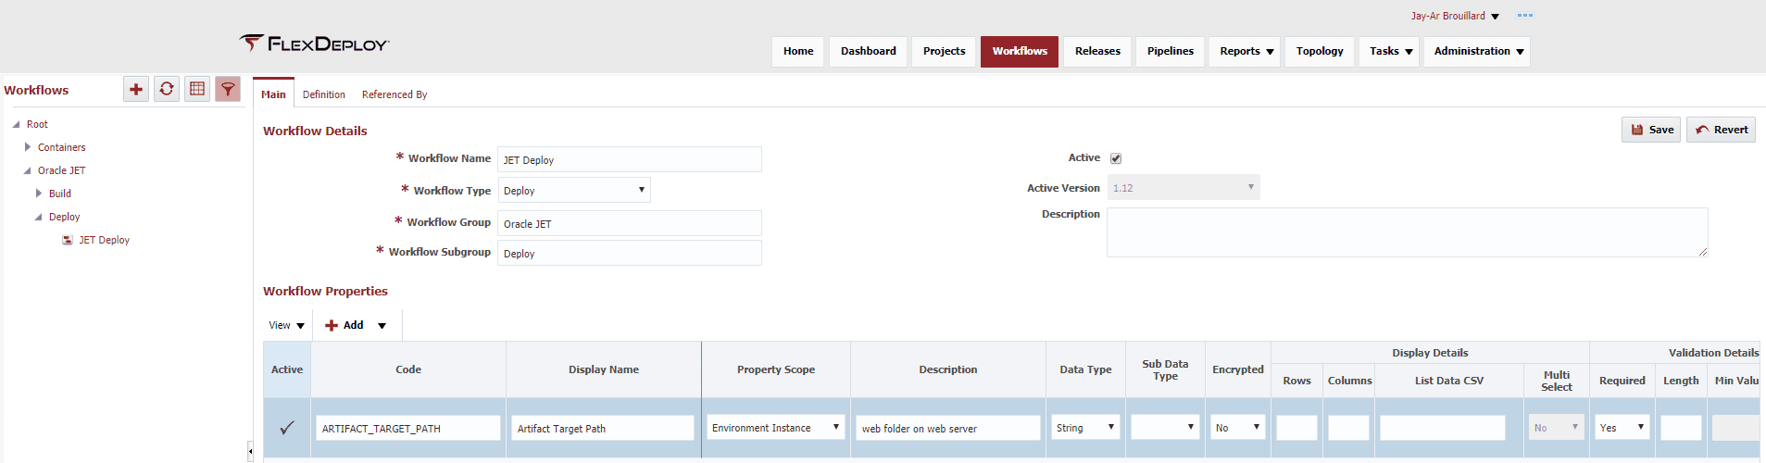
Task: Expand the Build tree node
Action: (39, 194)
